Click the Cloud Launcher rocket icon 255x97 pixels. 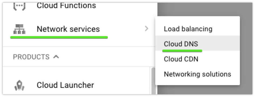point(19,85)
